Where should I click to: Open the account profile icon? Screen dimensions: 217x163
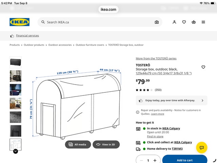pos(174,22)
